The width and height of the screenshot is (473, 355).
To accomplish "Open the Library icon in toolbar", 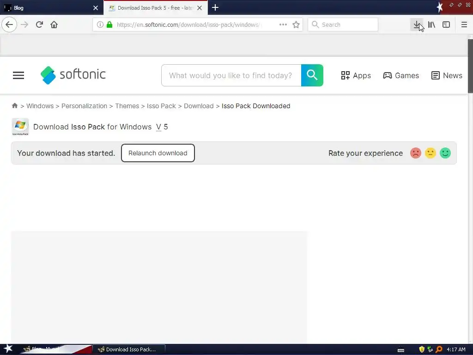I will click(432, 25).
